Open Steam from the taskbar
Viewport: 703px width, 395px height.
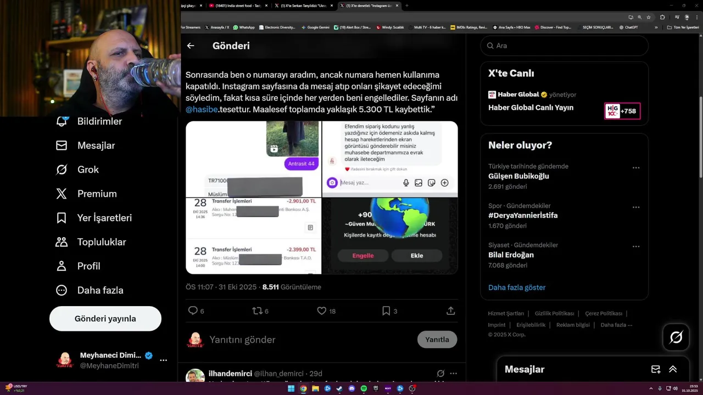[339, 388]
